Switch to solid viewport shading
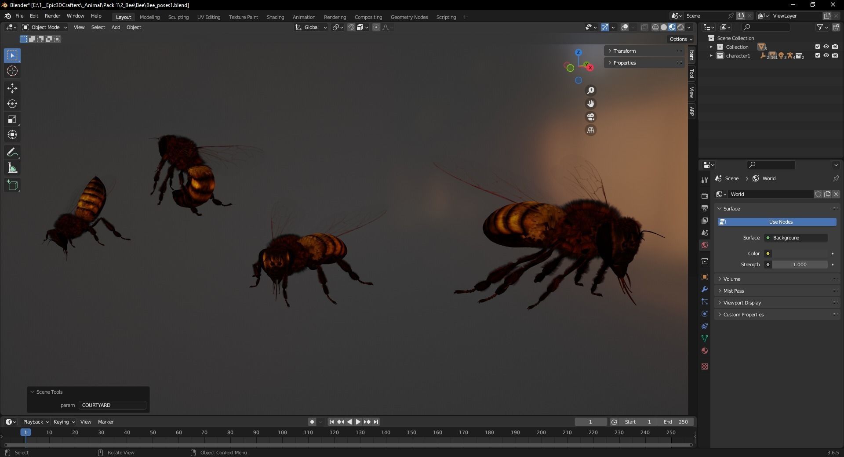The width and height of the screenshot is (844, 457). click(x=664, y=27)
